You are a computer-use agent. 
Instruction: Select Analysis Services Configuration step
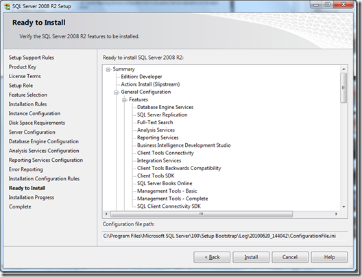click(44, 151)
